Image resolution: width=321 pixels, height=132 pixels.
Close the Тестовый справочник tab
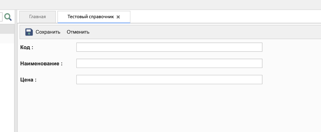click(118, 17)
